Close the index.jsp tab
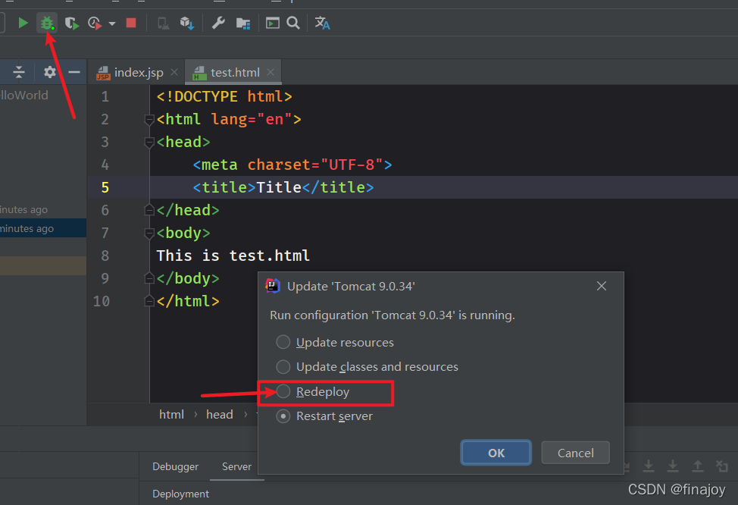This screenshot has width=738, height=505. [x=174, y=72]
